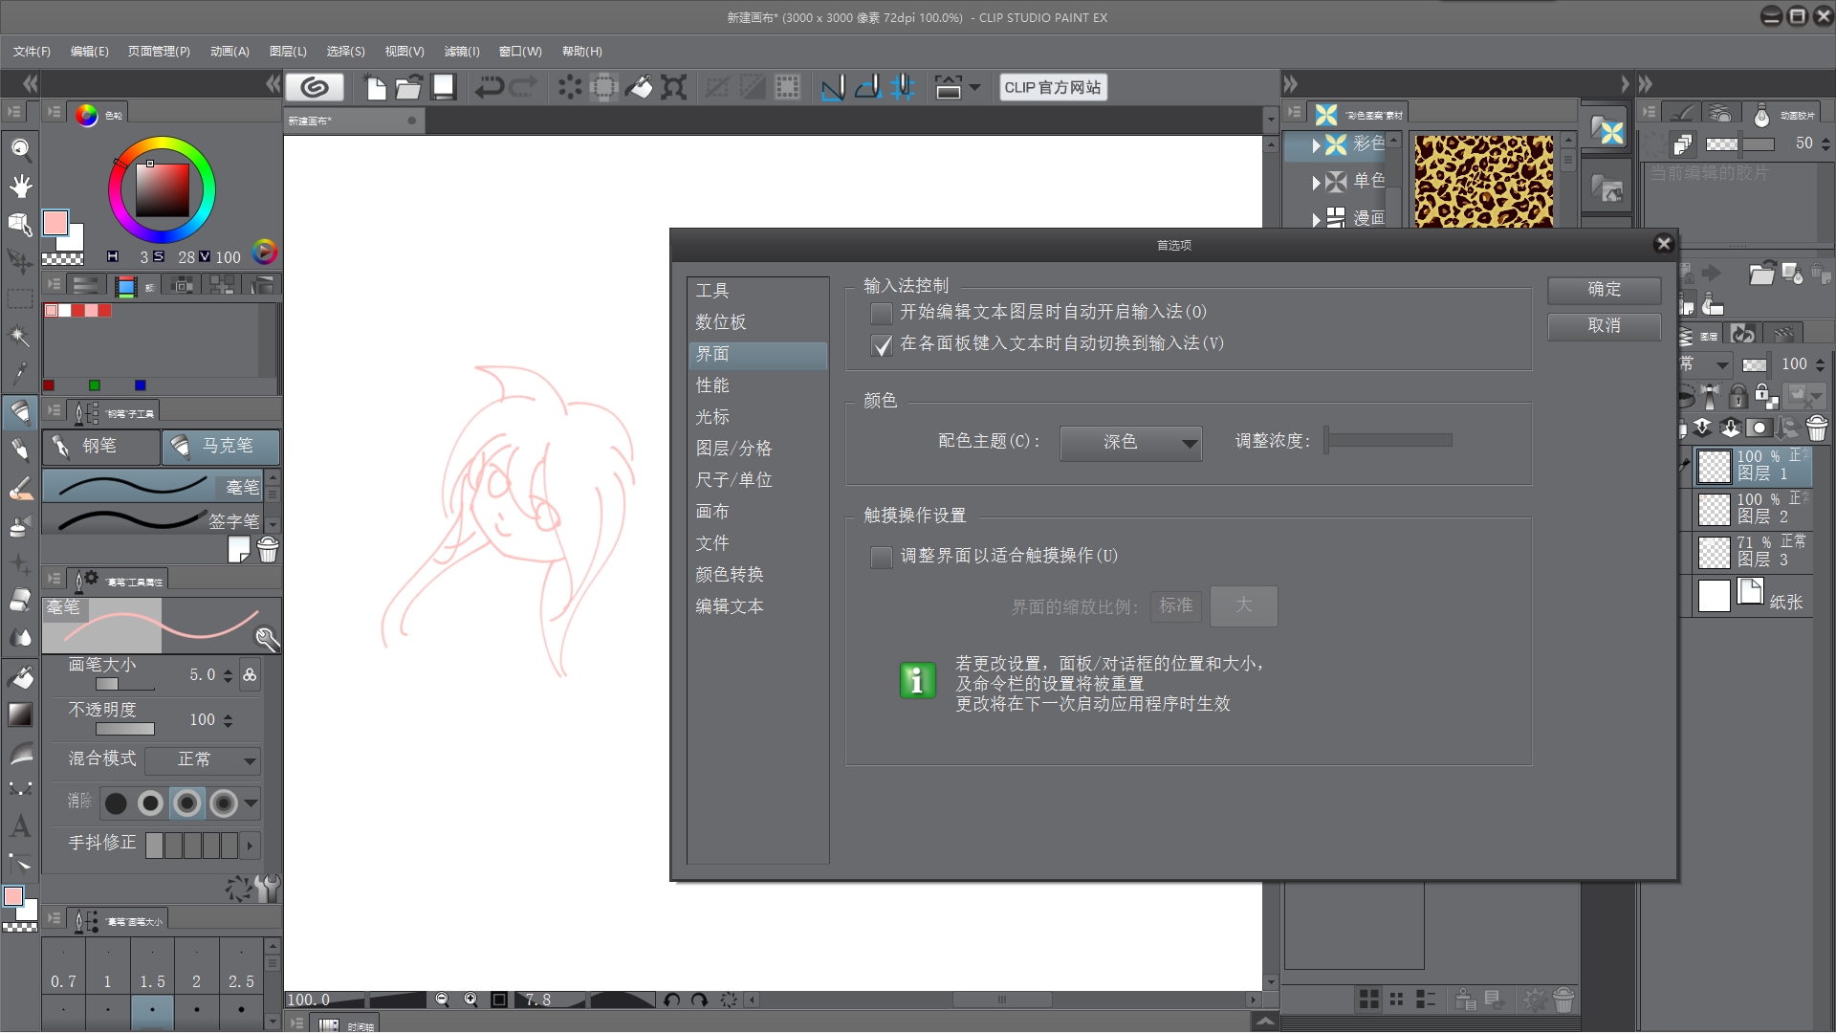
Task: Click the 确定 button
Action: [x=1604, y=290]
